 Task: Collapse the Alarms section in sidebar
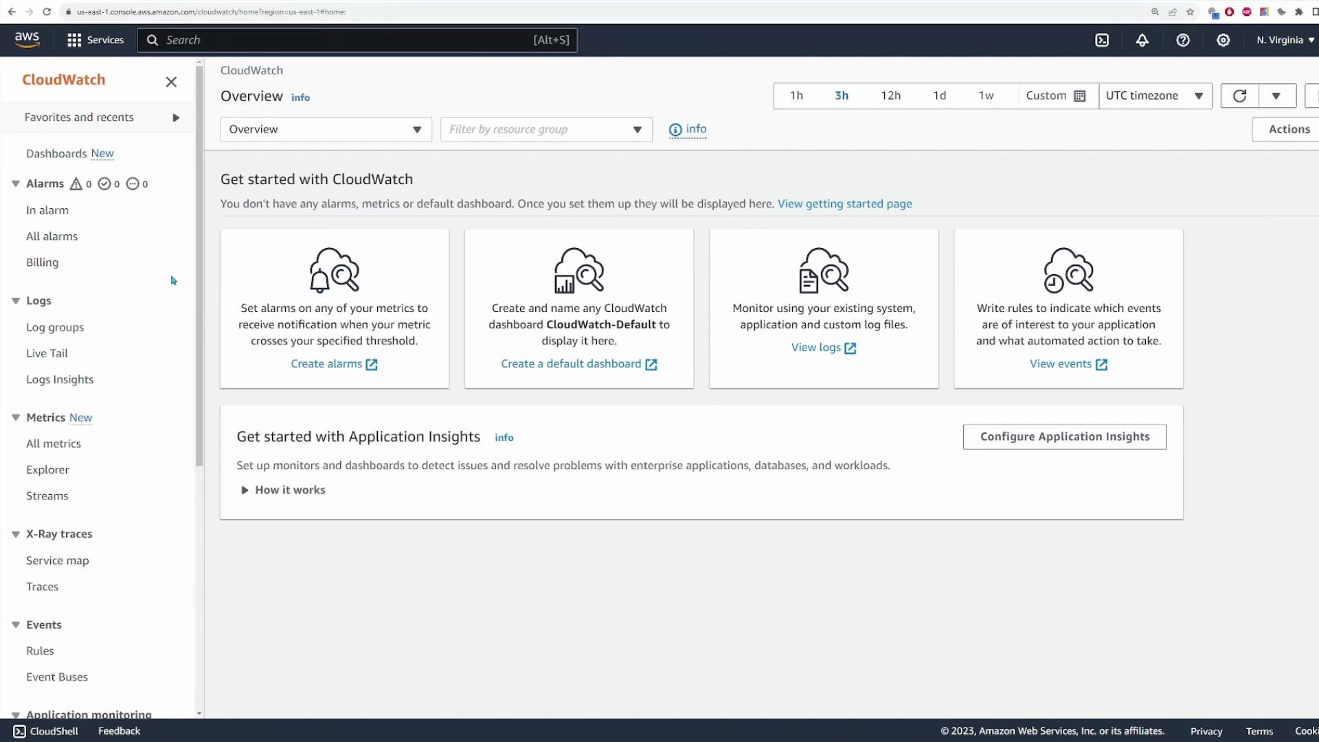pyautogui.click(x=15, y=183)
